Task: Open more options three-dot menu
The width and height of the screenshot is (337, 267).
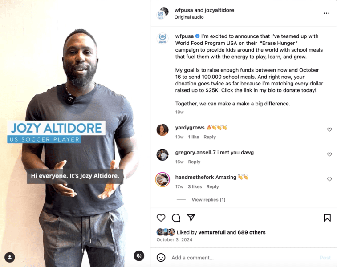Action: [x=326, y=13]
